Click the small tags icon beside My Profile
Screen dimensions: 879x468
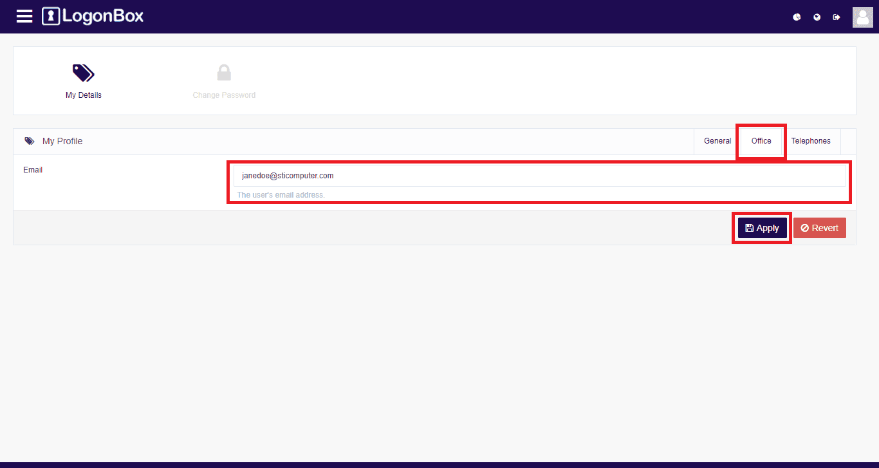tap(30, 141)
